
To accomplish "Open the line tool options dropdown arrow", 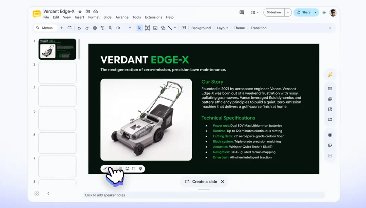I will pyautogui.click(x=175, y=28).
